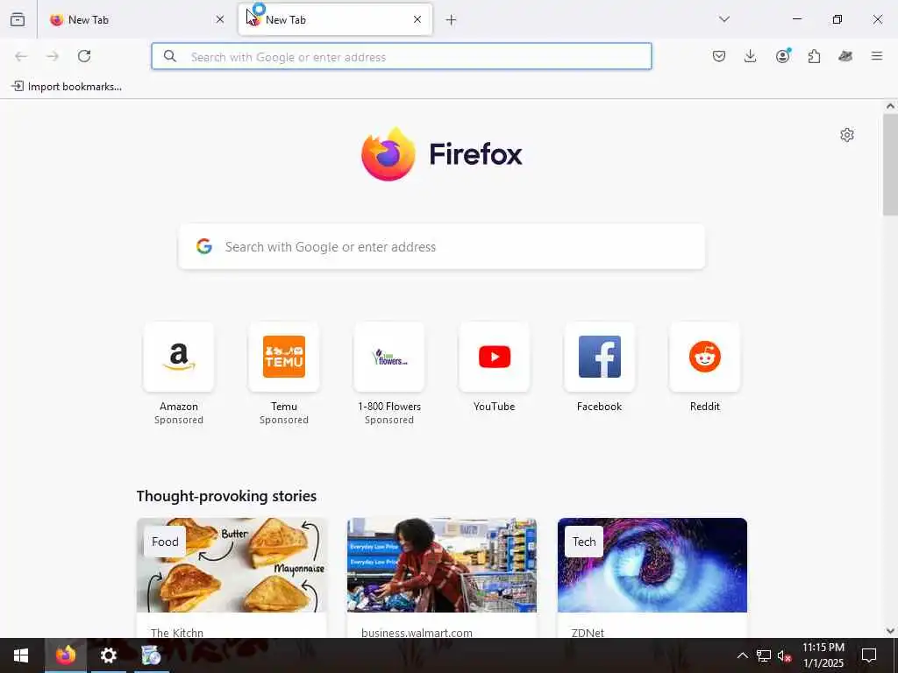The image size is (898, 673).
Task: Open the Reddit shortcut tile
Action: pos(705,358)
